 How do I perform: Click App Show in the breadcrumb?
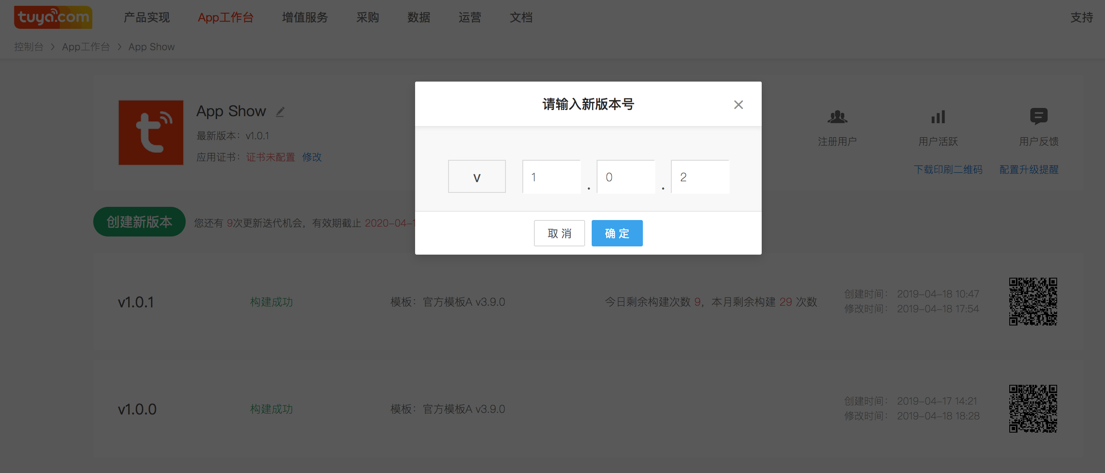(x=151, y=47)
